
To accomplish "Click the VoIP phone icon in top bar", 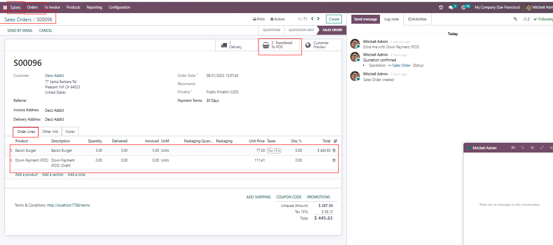I will coord(441,7).
